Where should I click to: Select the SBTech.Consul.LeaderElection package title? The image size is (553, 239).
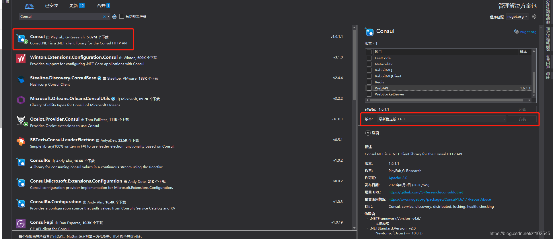coord(62,140)
